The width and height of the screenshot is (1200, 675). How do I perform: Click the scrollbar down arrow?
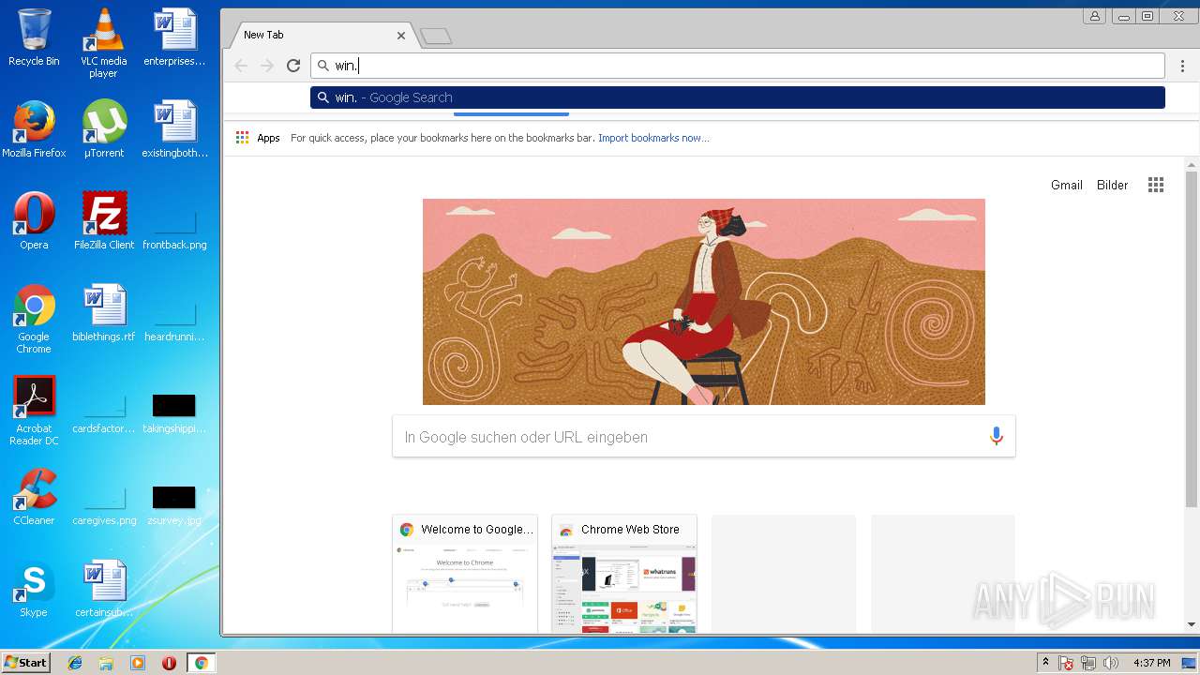point(1192,624)
